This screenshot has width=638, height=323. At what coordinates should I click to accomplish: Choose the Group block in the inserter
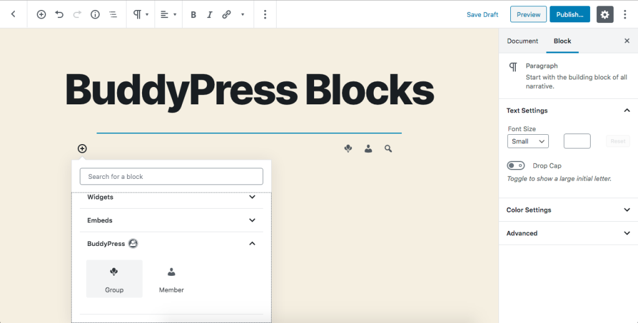[115, 279]
